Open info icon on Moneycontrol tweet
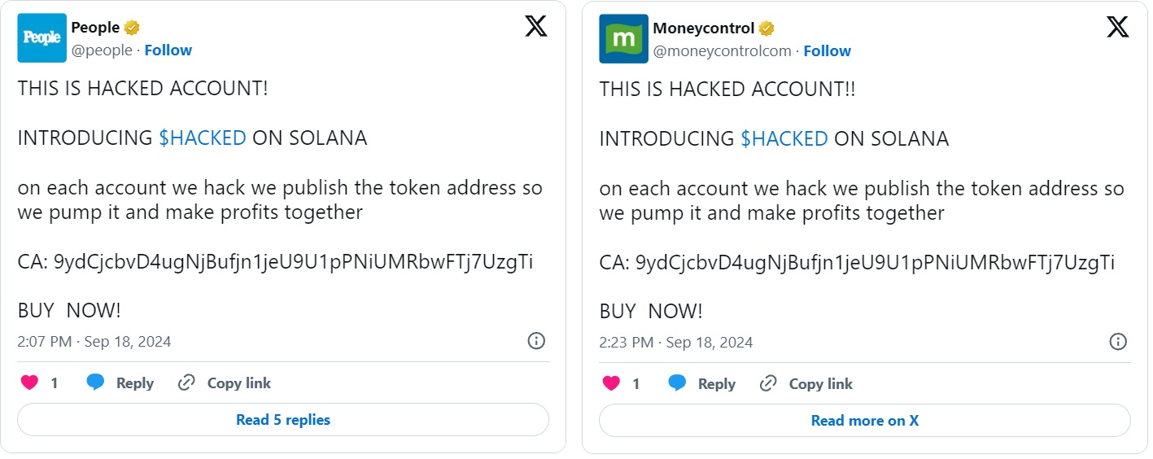The image size is (1153, 459). 1118,342
